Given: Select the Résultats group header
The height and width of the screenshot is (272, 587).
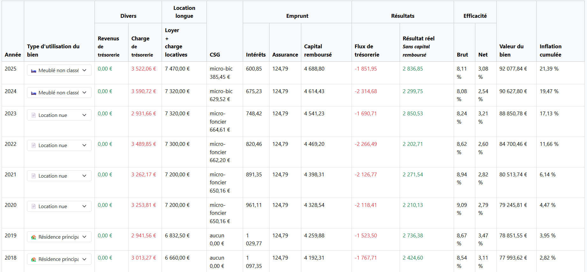Looking at the screenshot, I should coord(402,16).
